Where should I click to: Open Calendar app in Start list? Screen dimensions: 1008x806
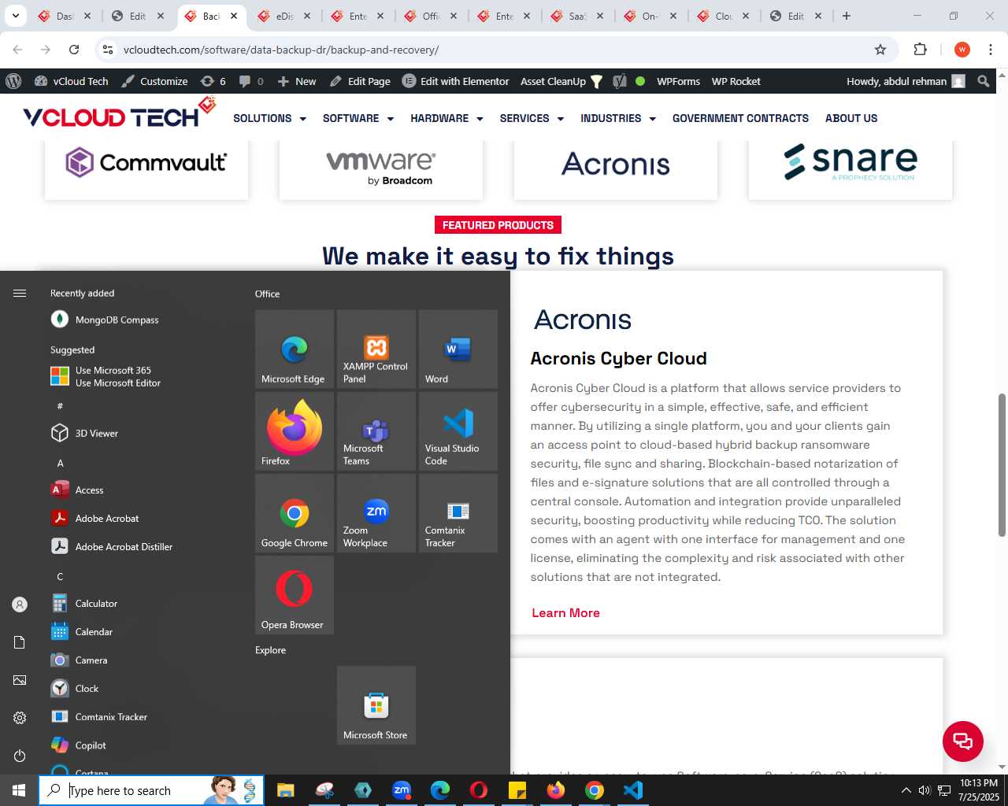(142, 631)
